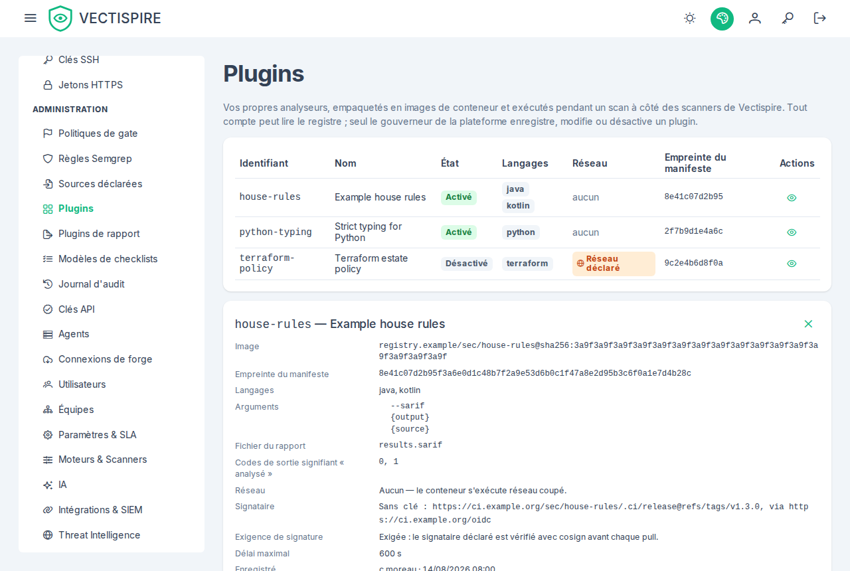The height and width of the screenshot is (571, 850).
Task: Click the Vectispire shield logo
Action: coord(60,19)
